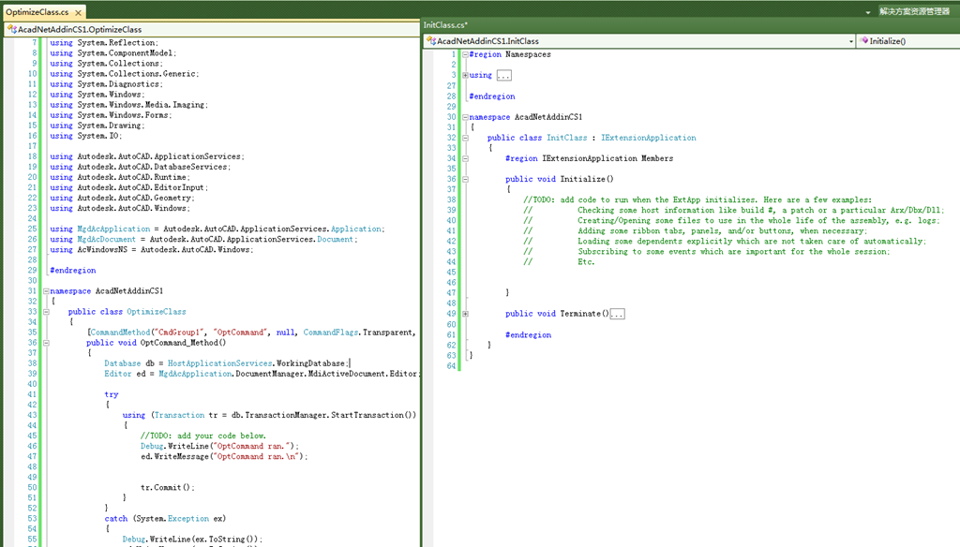Click the method icon beside Initialize()
The height and width of the screenshot is (547, 960).
pyautogui.click(x=863, y=41)
